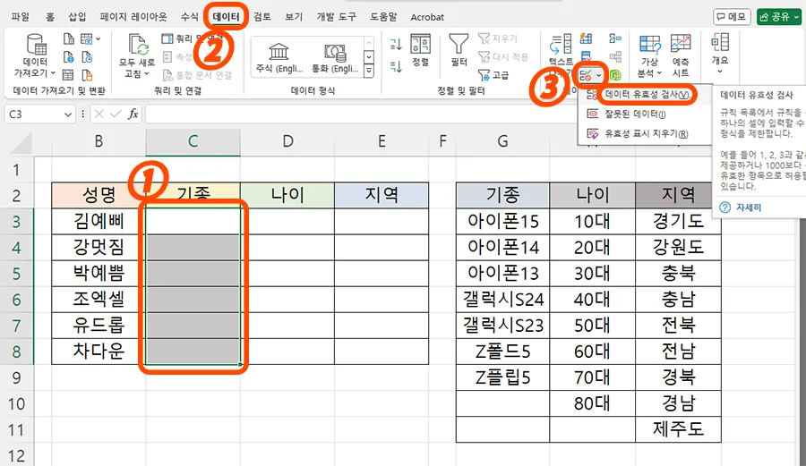Select cell containing 제주도
The width and height of the screenshot is (806, 466).
(x=678, y=429)
